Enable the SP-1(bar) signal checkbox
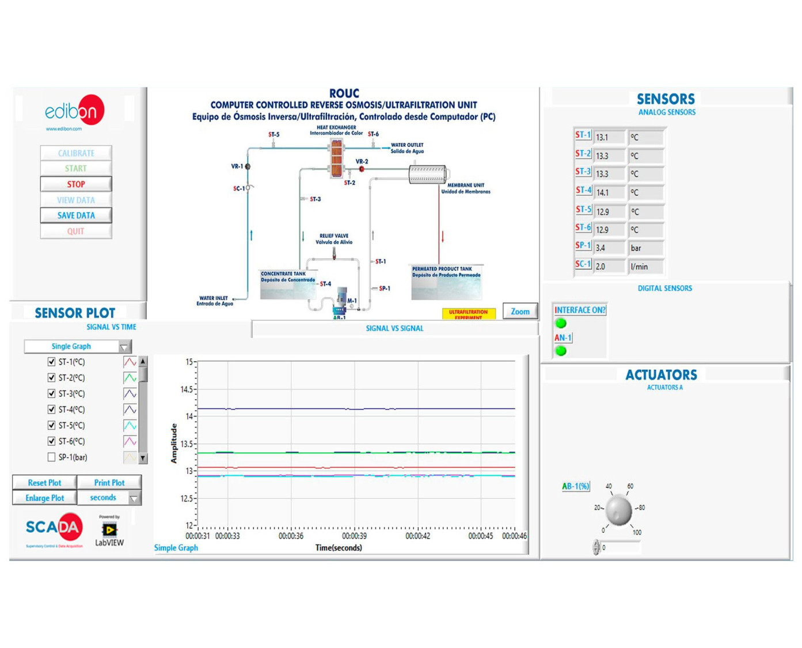Screen dimensions: 802x648 pos(52,457)
